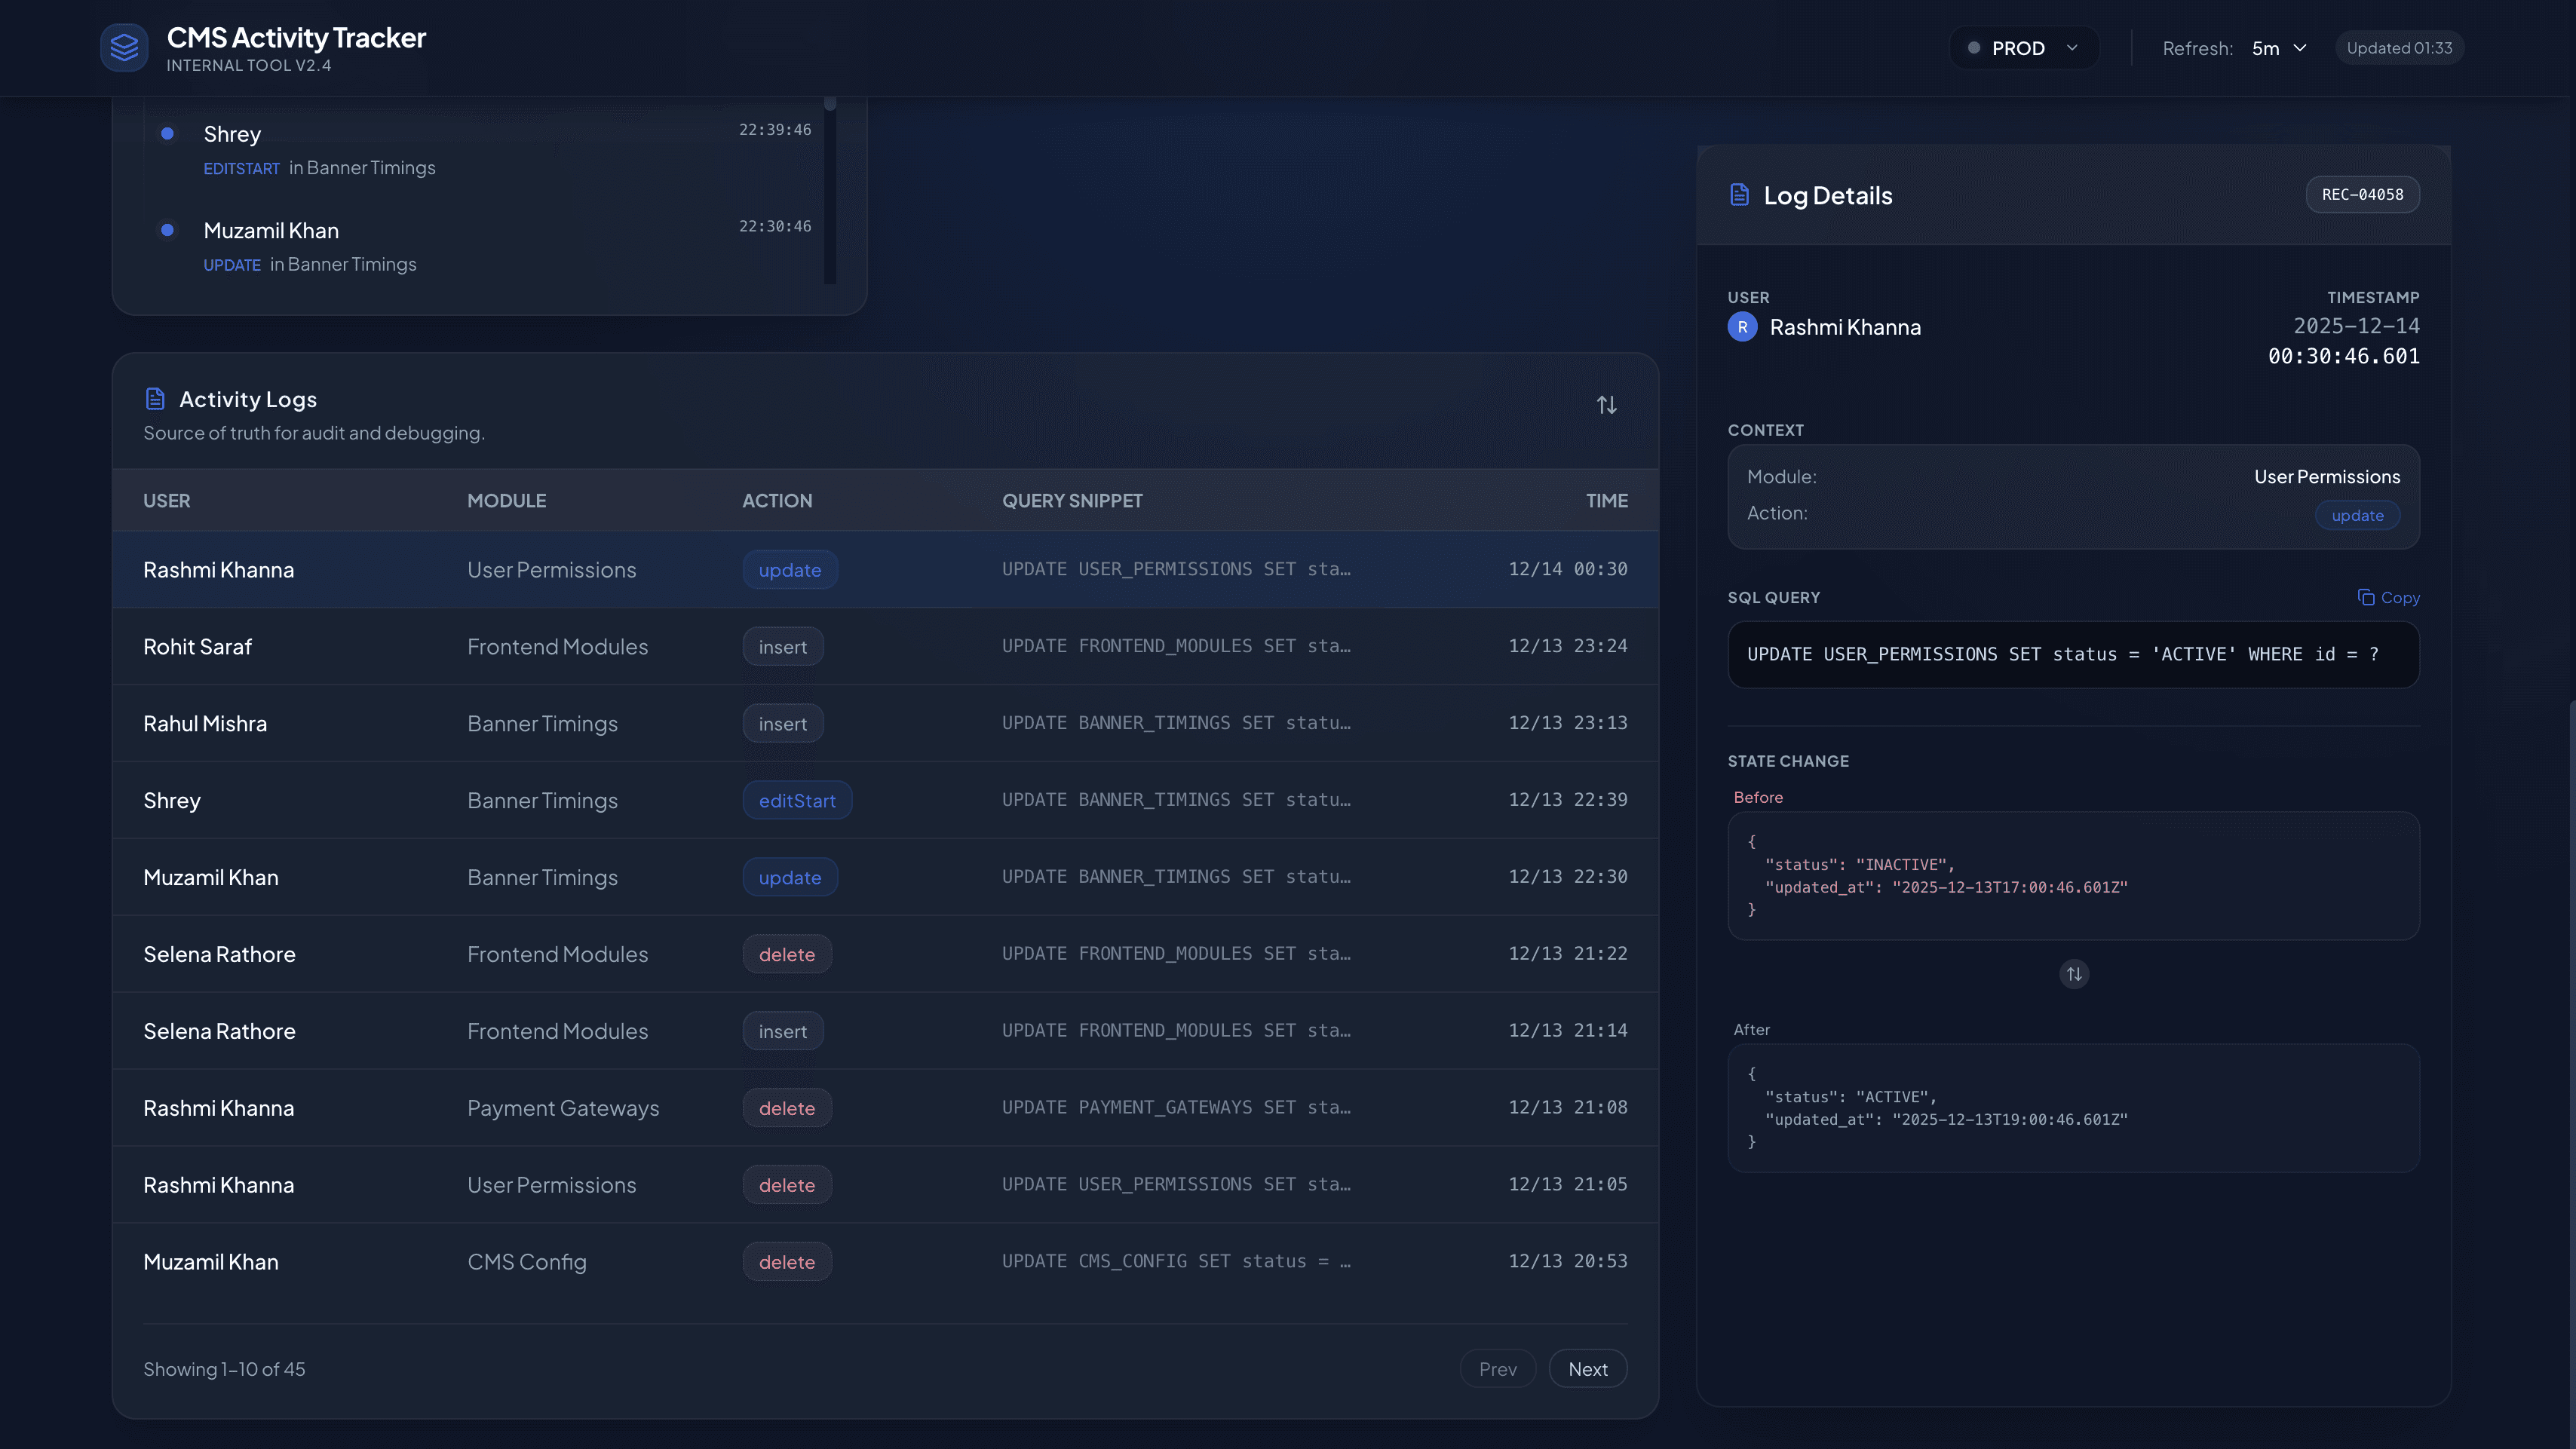Open the PROD environment dropdown

click(x=2023, y=48)
